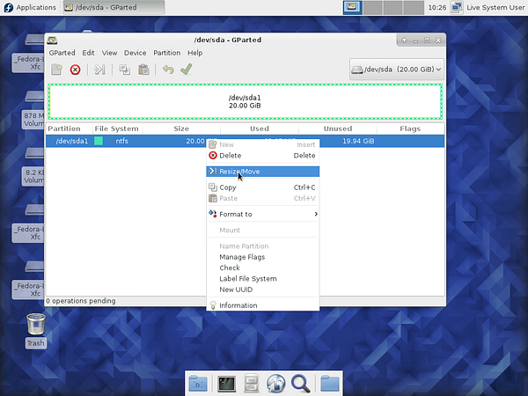Choose Check from the context menu
The image size is (528, 396).
click(x=262, y=268)
